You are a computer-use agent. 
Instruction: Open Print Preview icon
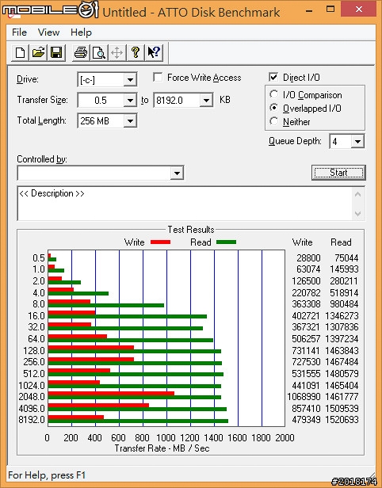tap(99, 52)
